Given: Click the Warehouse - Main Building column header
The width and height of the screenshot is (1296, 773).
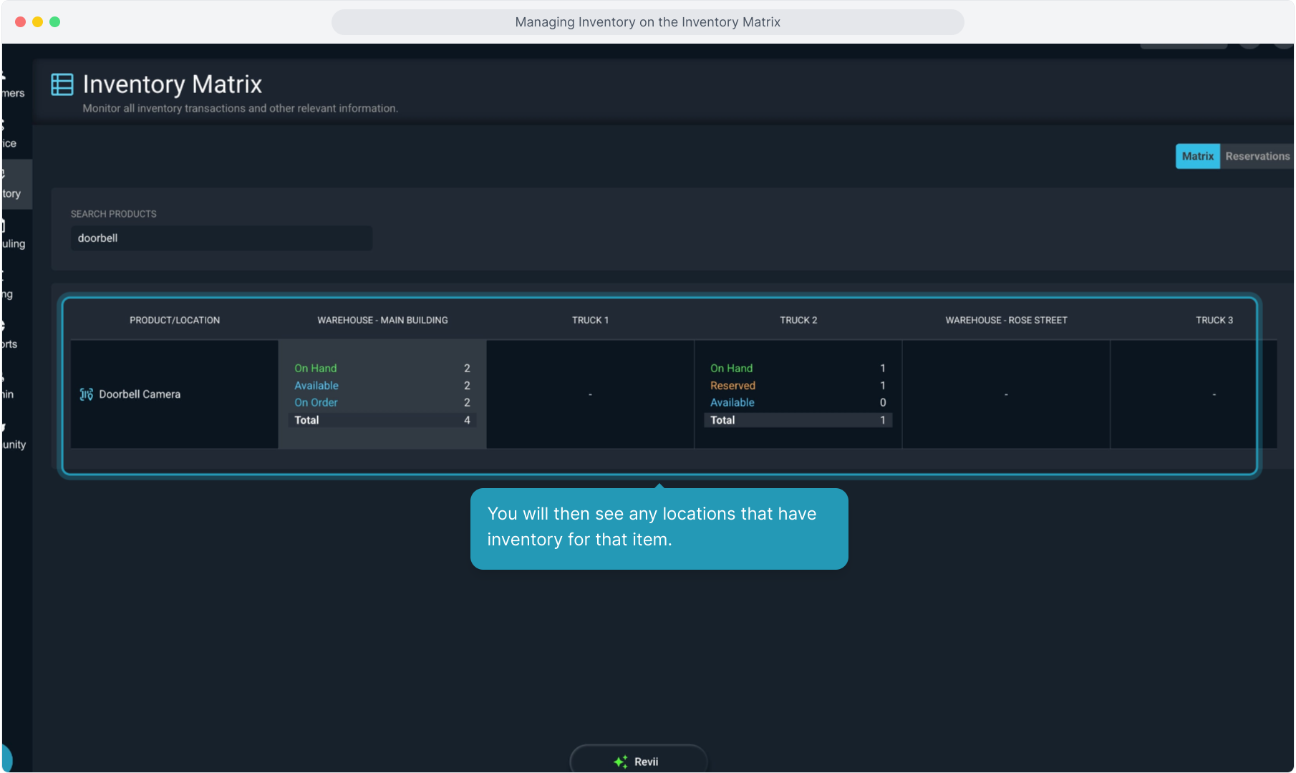Looking at the screenshot, I should coord(382,320).
